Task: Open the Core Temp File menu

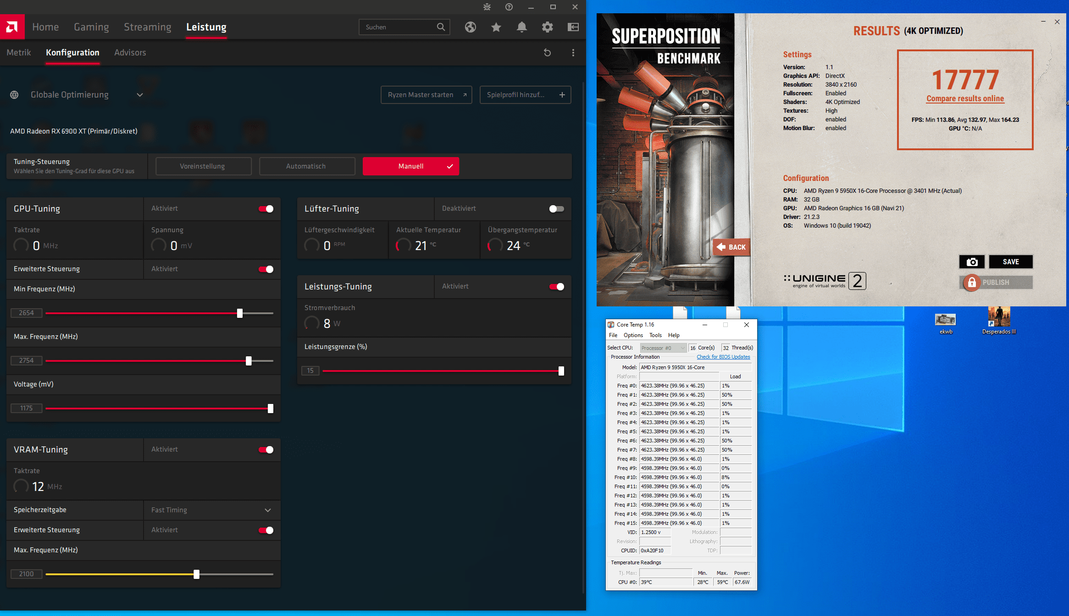Action: point(613,335)
